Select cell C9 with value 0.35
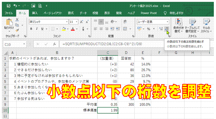This screenshot has width=216, height=119. pos(108,105)
